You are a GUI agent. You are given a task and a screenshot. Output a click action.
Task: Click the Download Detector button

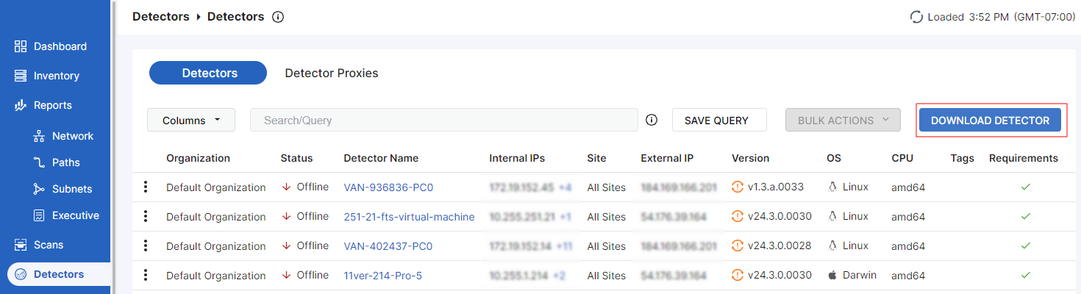tap(990, 120)
